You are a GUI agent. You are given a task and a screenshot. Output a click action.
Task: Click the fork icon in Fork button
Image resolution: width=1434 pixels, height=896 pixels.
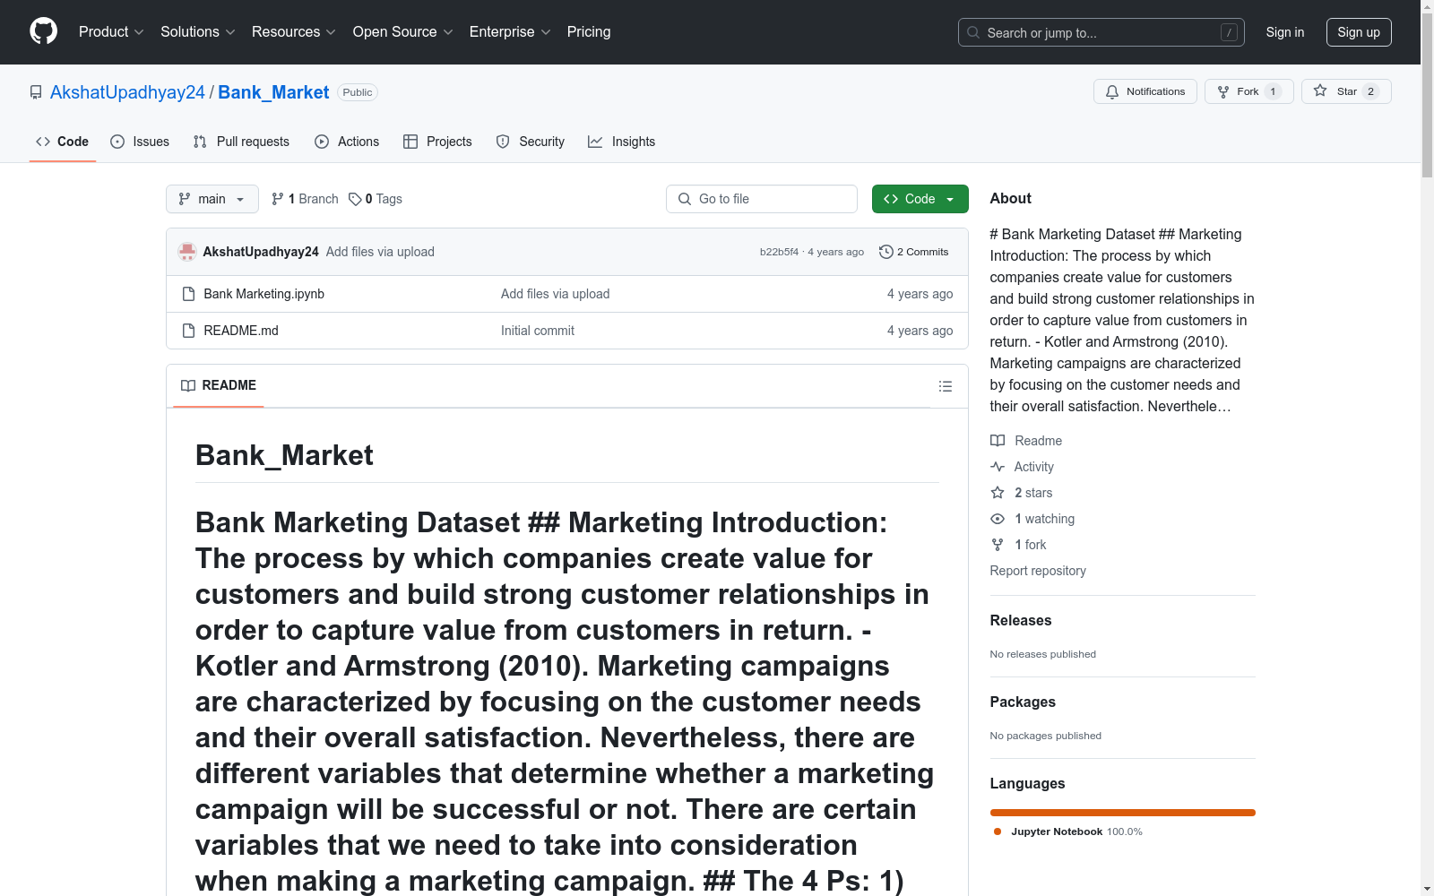pyautogui.click(x=1223, y=91)
